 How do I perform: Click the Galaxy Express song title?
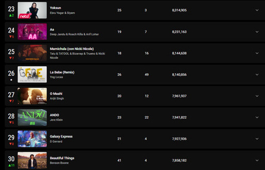pos(61,136)
